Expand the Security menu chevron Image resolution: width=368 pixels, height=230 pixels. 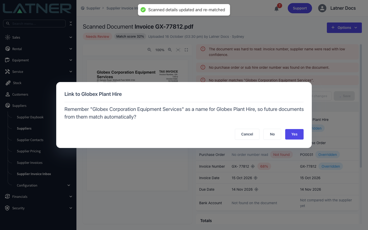tap(71, 208)
